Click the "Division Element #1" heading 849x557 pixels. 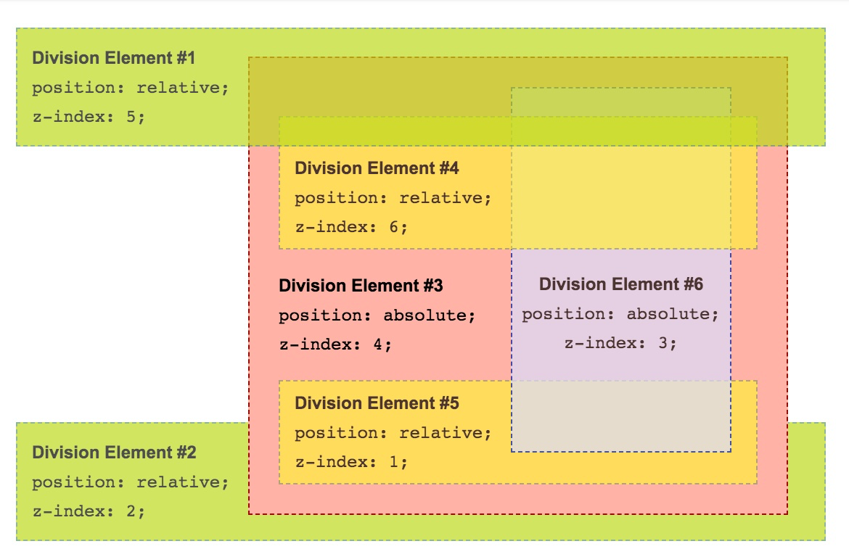coord(114,58)
